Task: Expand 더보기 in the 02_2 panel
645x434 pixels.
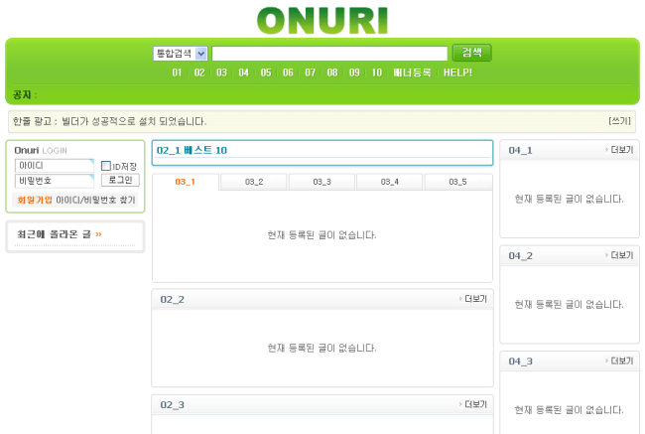Action: point(474,298)
